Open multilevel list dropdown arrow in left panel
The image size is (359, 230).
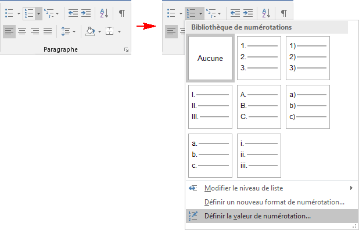pyautogui.click(x=58, y=13)
